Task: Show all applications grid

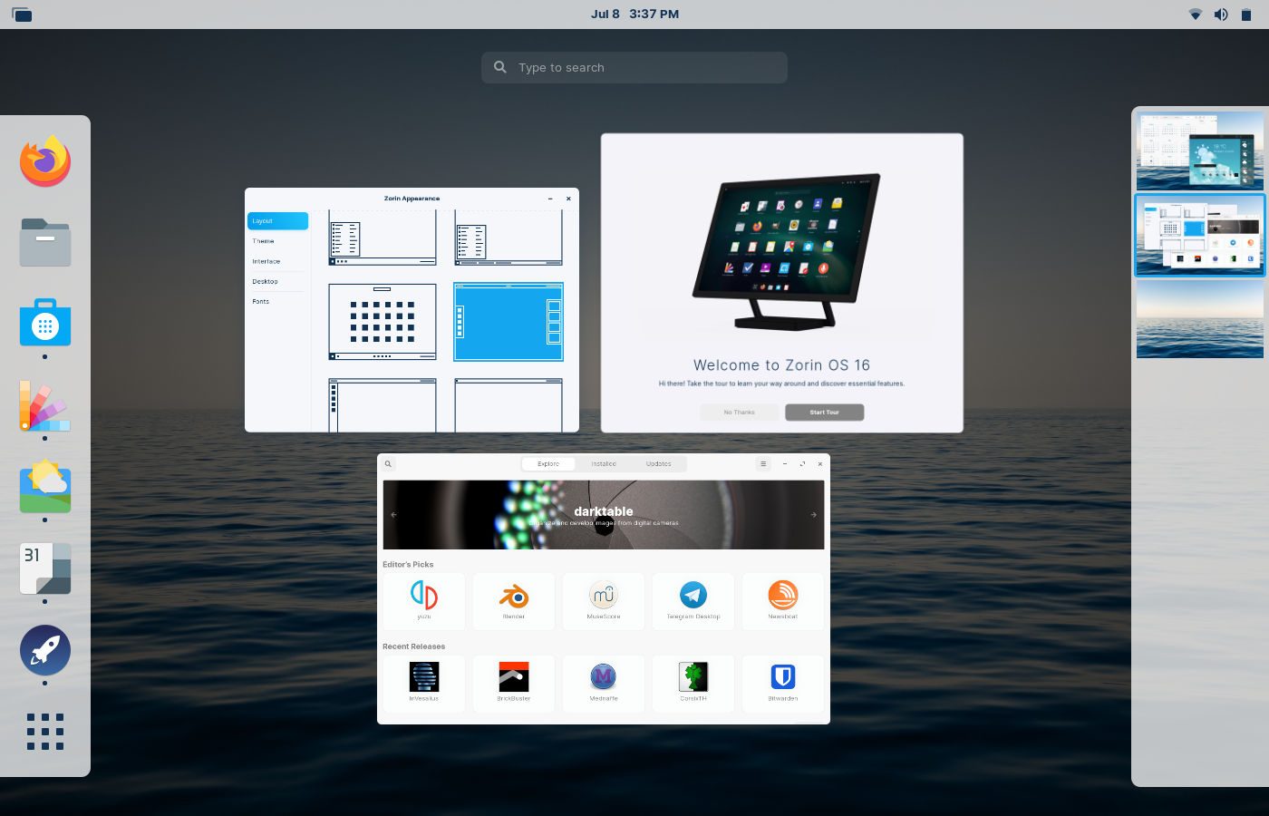Action: click(x=45, y=732)
